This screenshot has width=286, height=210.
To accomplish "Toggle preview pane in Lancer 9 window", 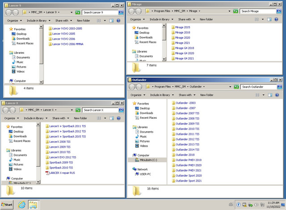I will click(x=111, y=20).
